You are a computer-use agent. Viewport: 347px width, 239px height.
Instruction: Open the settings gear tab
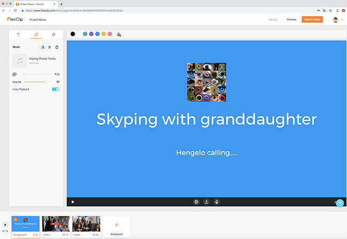53,35
